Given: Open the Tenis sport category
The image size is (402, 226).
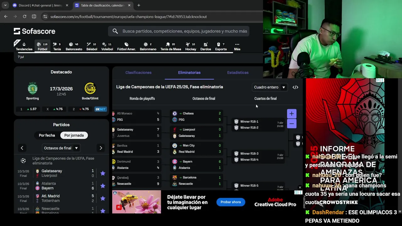Looking at the screenshot, I should 57,46.
